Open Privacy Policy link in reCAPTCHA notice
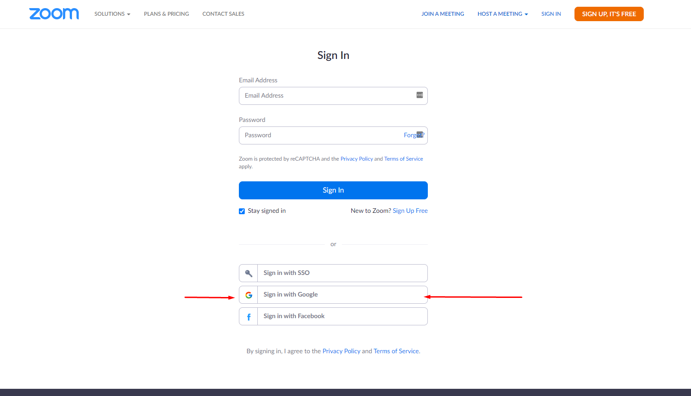The height and width of the screenshot is (396, 691). click(356, 159)
